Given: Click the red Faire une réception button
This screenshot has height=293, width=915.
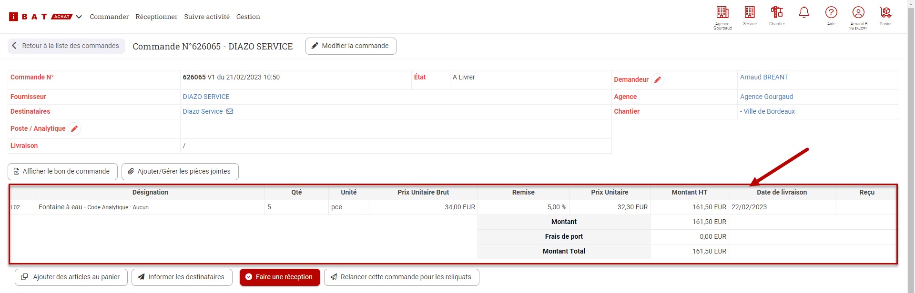Looking at the screenshot, I should [280, 277].
